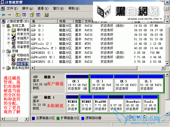Sort volumes by the 布局 column header

pos(62,21)
